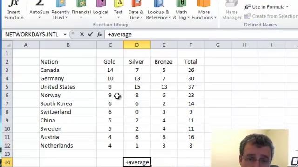Click the Switzerland cell
298x167 pixels.
68,112
